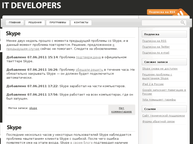Screen dimensions: 193x144
Task: Open 'Решение проблемы с вылетанием Skype'
Action: pos(157,76)
